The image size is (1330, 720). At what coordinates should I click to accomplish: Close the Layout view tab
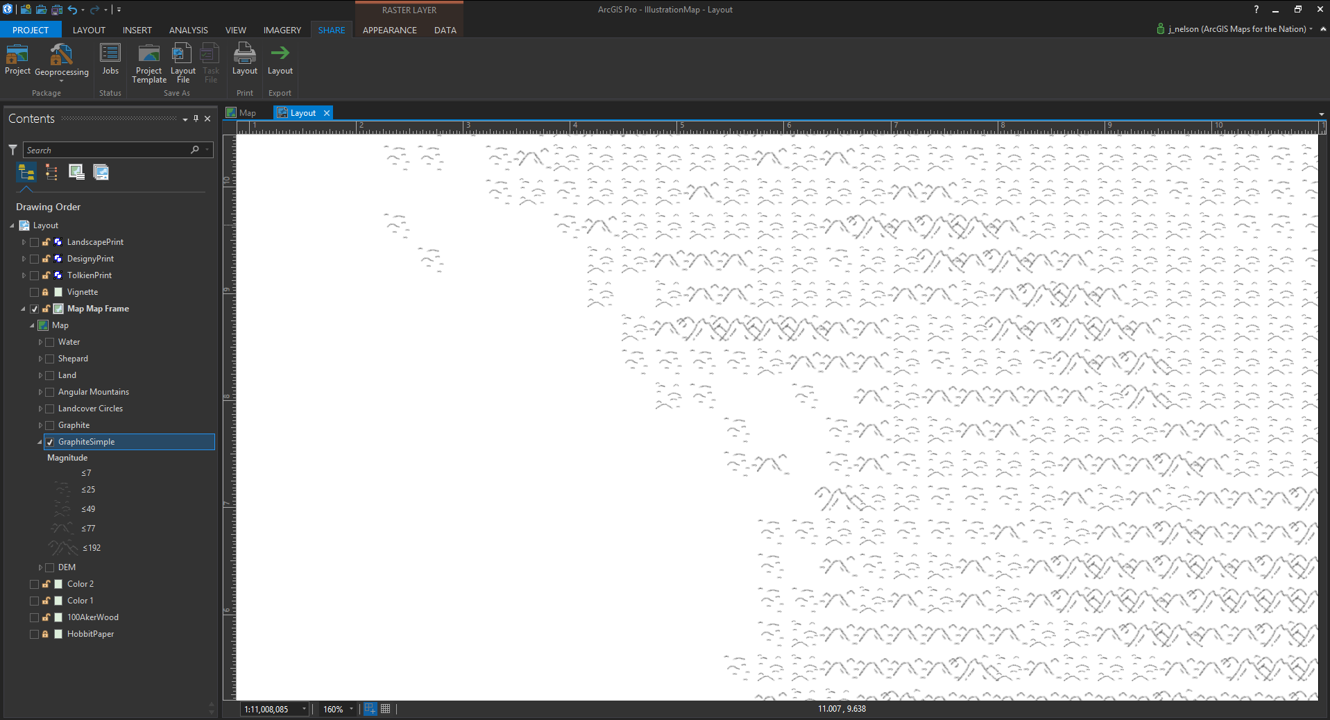pyautogui.click(x=327, y=113)
